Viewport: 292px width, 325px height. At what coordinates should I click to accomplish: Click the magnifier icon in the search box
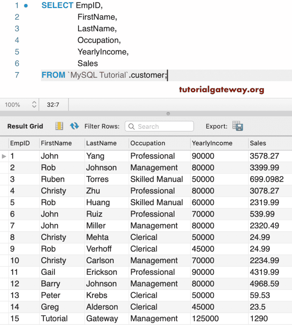132,126
